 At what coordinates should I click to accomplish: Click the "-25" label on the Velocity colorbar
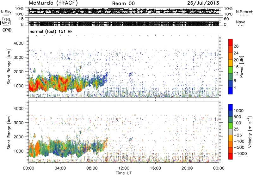click(238, 135)
